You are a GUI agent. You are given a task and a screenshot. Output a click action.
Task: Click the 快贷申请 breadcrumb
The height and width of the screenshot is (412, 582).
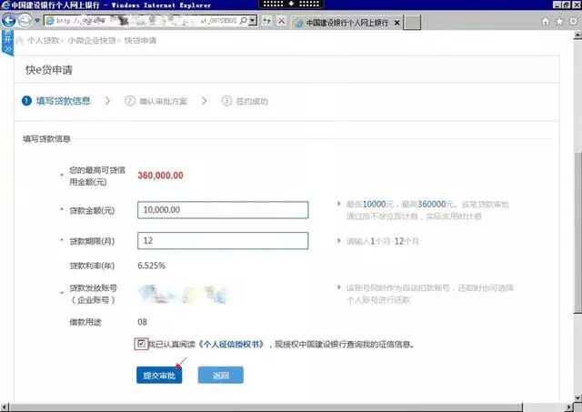click(140, 40)
